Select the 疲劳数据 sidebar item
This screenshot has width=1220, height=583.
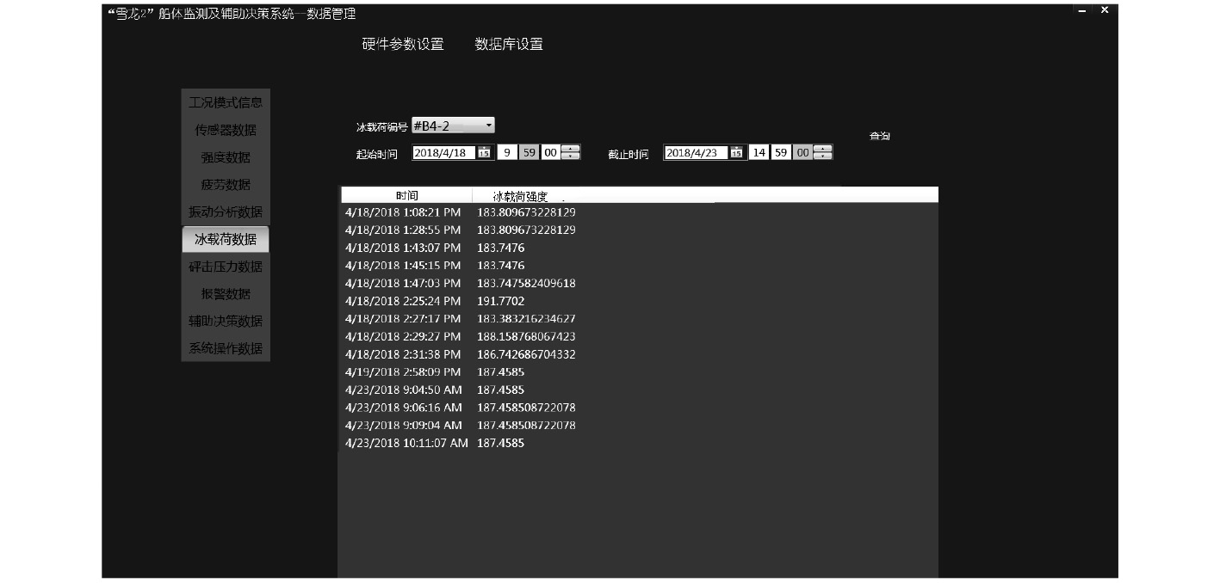click(226, 185)
